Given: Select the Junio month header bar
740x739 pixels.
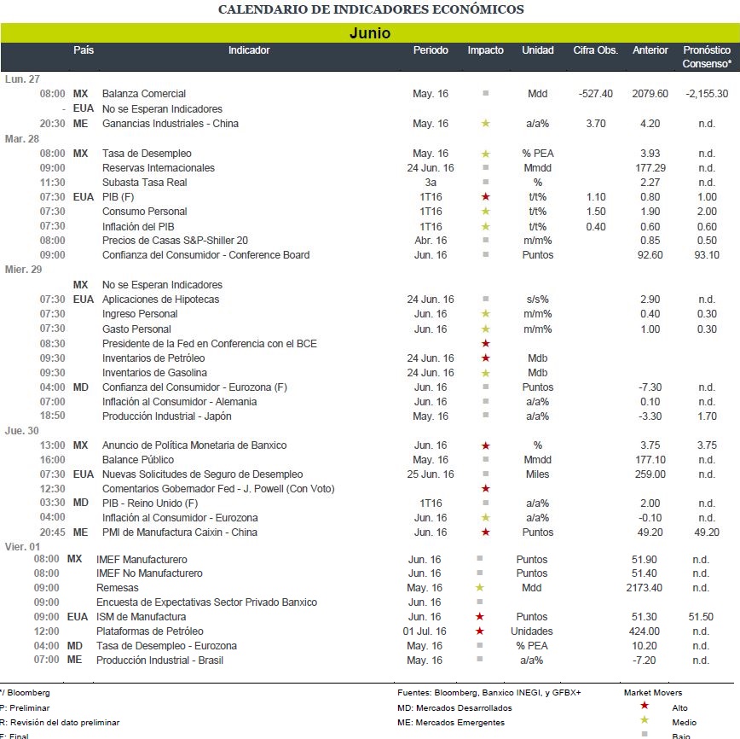Looking at the screenshot, I should tap(370, 33).
